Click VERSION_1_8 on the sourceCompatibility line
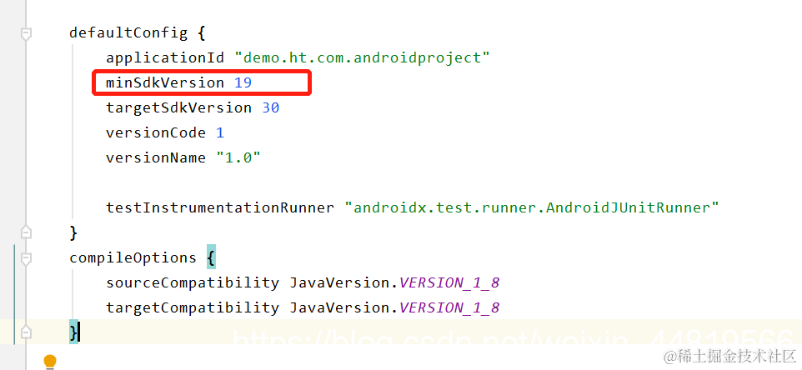Image resolution: width=802 pixels, height=370 pixels. [x=449, y=282]
